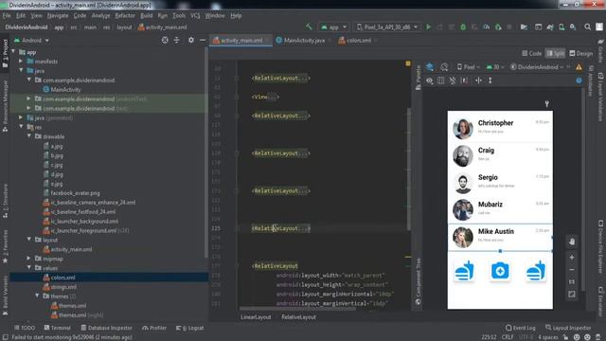The width and height of the screenshot is (606, 341).
Task: Switch editor to Code view
Action: point(531,53)
